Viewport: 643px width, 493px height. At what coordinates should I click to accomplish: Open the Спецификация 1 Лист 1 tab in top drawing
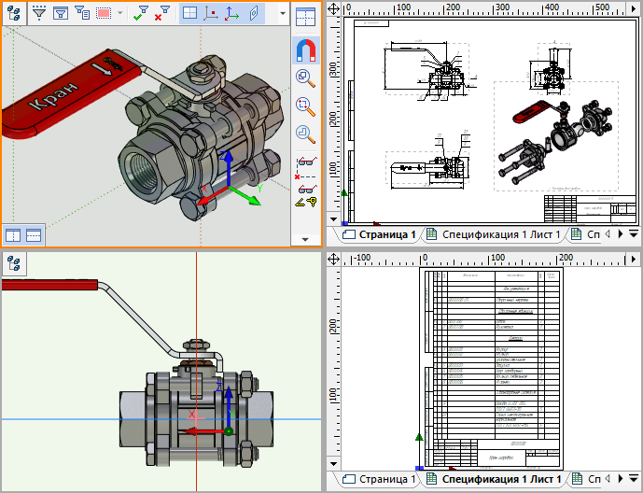493,234
